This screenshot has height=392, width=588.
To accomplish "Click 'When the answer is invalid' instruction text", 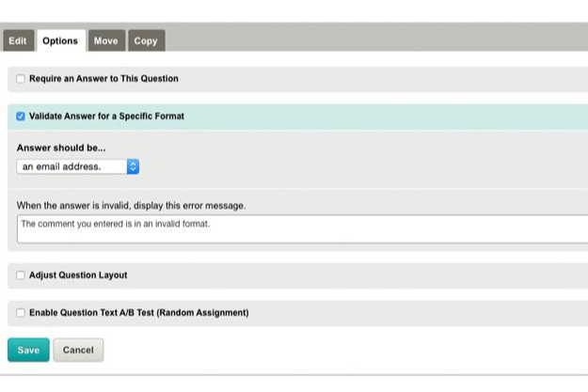I will [131, 205].
